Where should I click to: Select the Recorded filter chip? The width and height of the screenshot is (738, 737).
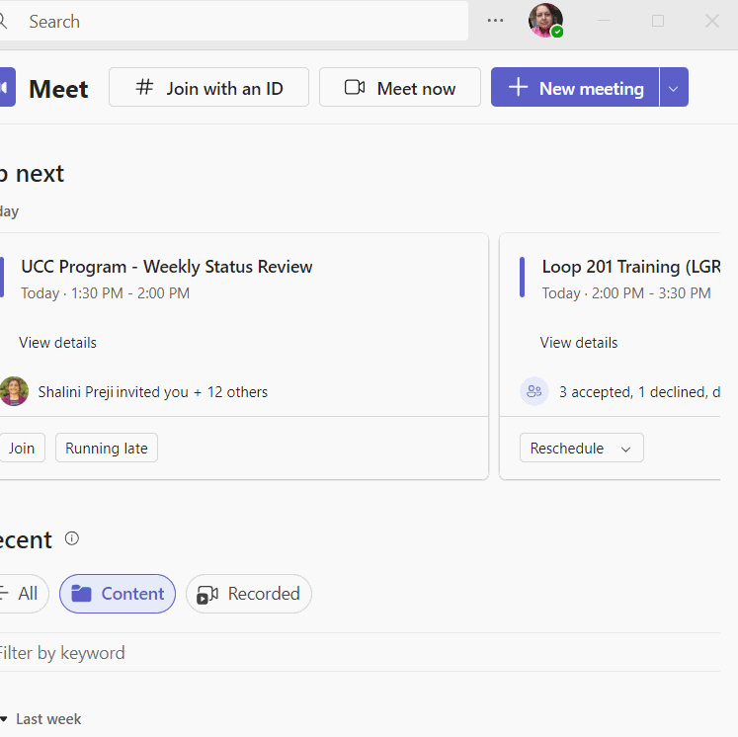click(x=249, y=594)
